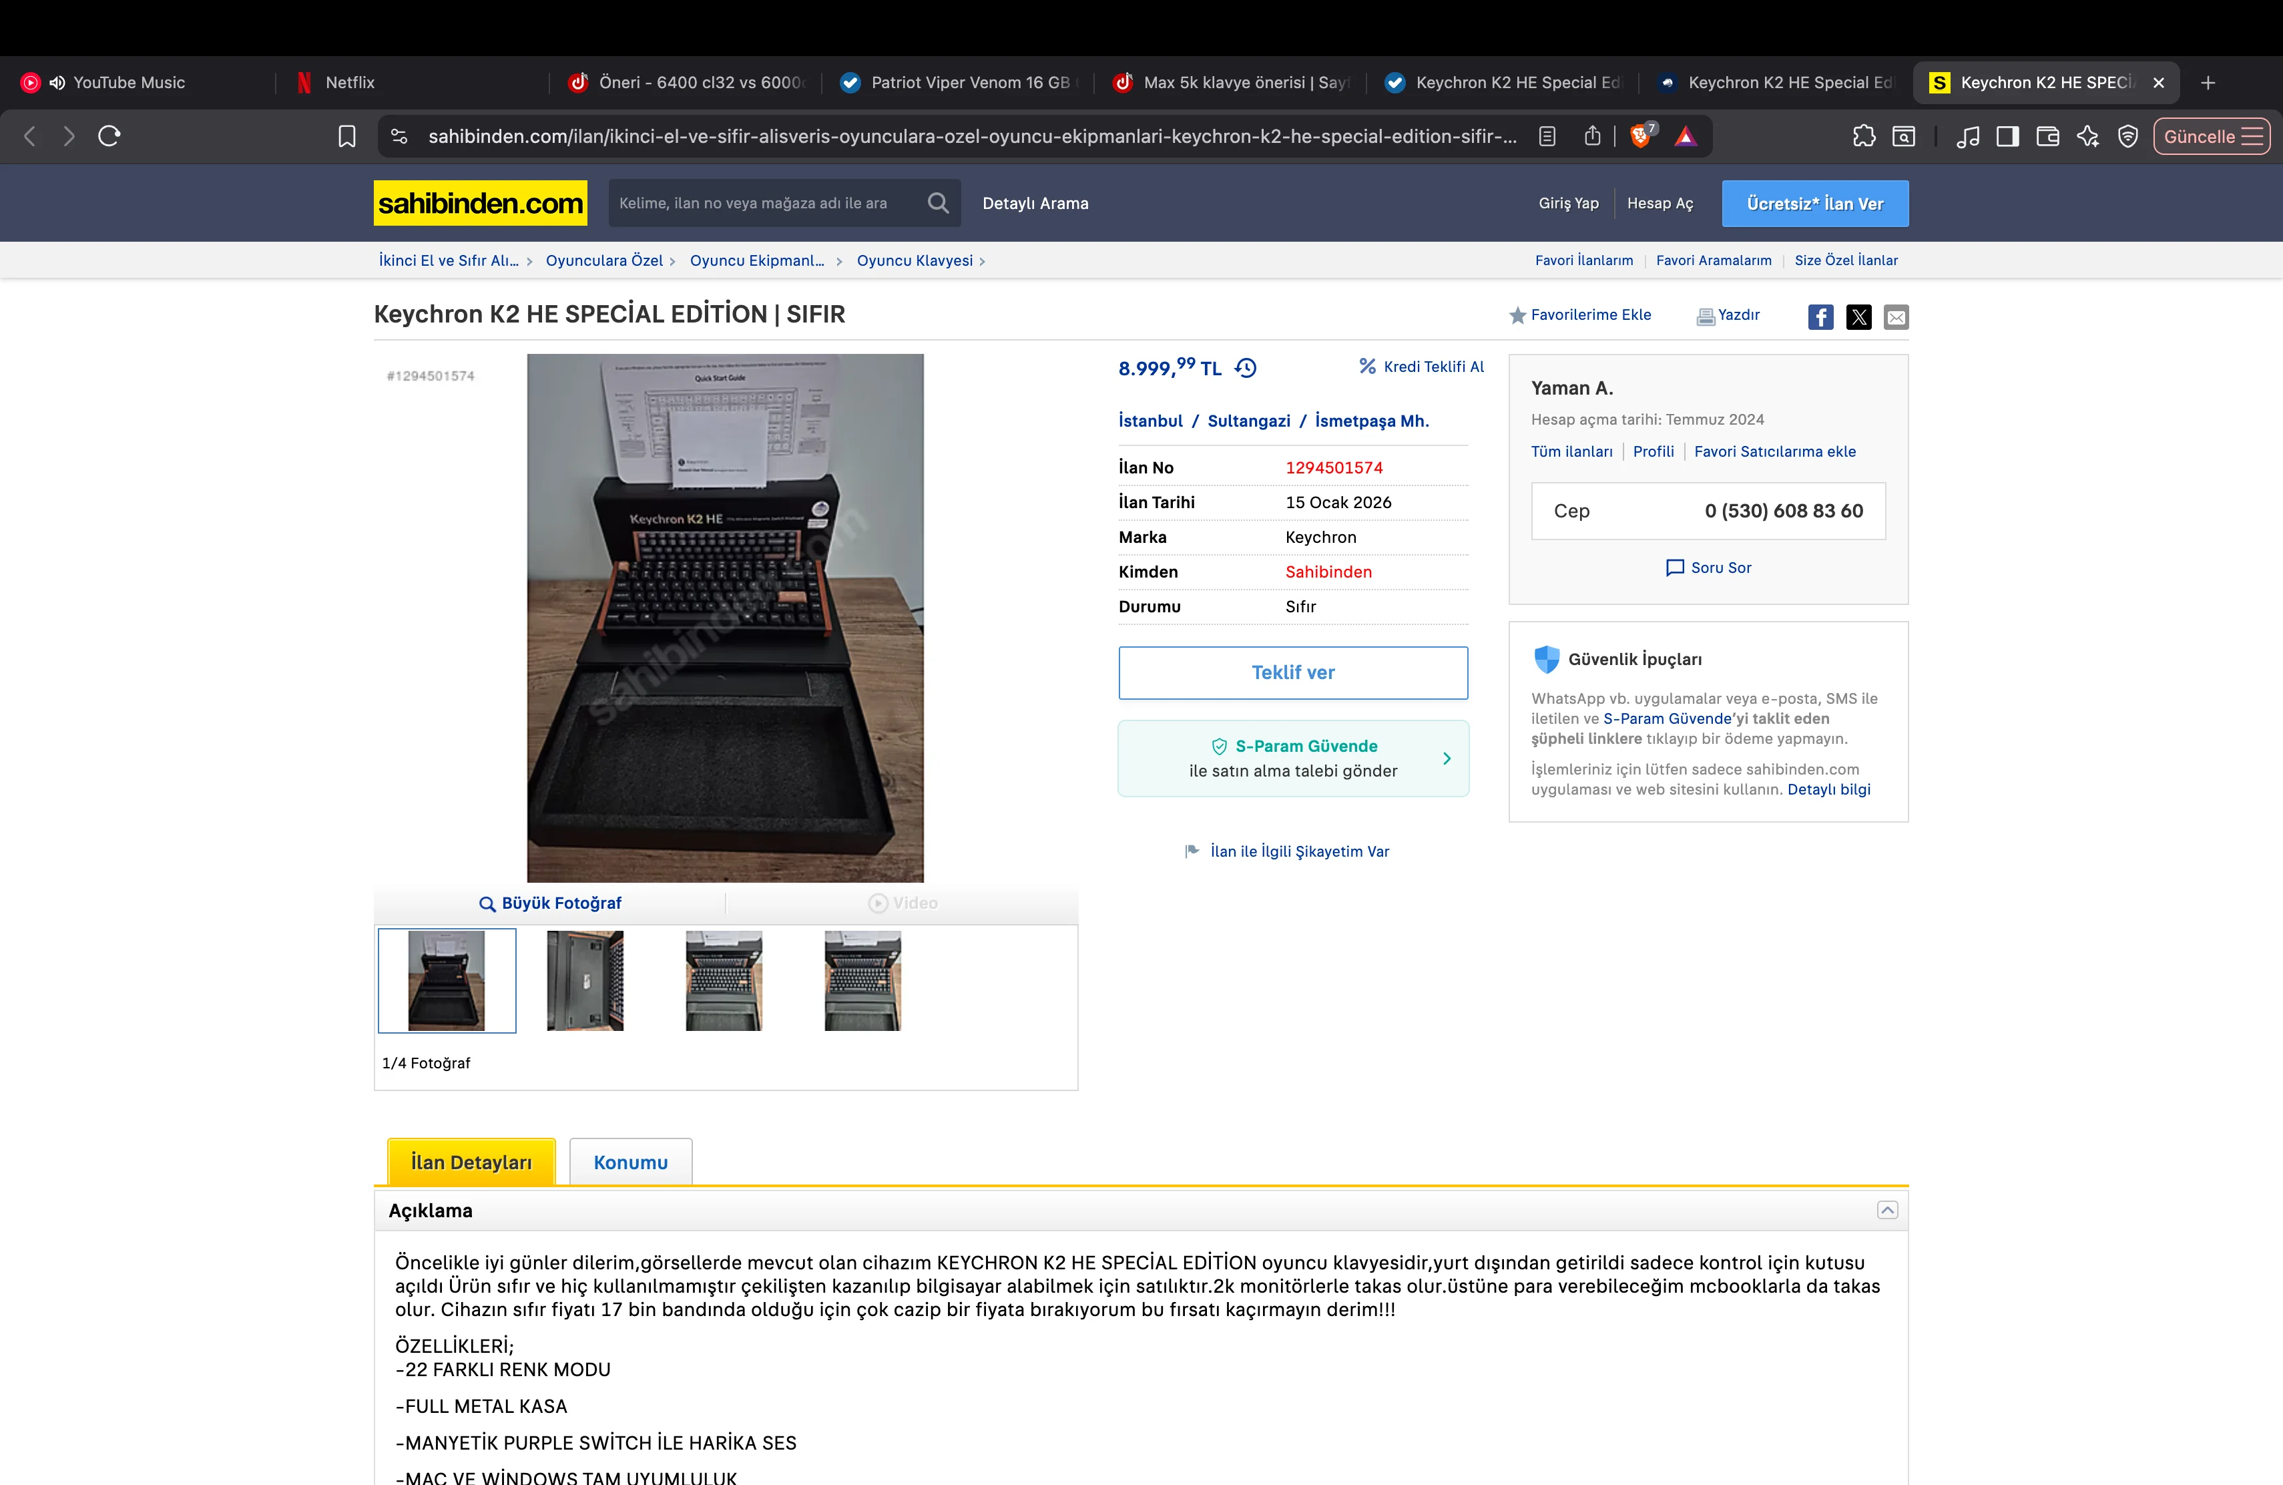Image resolution: width=2283 pixels, height=1485 pixels.
Task: Toggle Favorilerime Ekle star
Action: click(1517, 316)
